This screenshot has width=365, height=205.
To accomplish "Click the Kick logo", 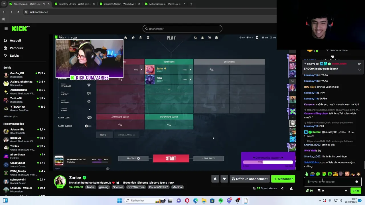I will (x=21, y=29).
